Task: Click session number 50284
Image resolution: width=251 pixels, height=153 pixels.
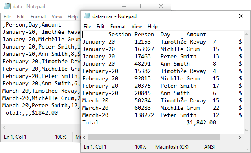Action: point(143,100)
